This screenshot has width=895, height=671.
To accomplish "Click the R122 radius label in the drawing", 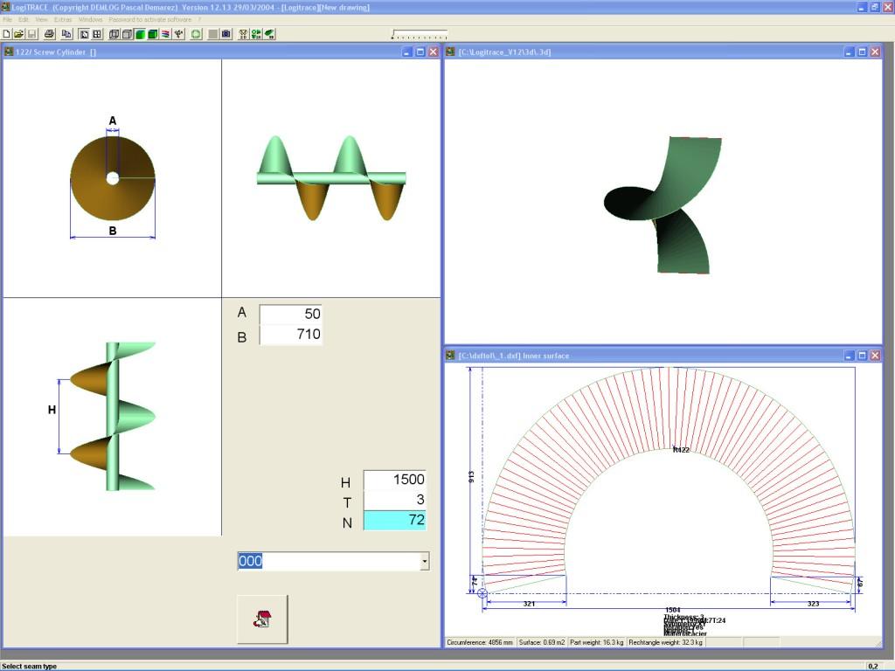I will pos(682,450).
